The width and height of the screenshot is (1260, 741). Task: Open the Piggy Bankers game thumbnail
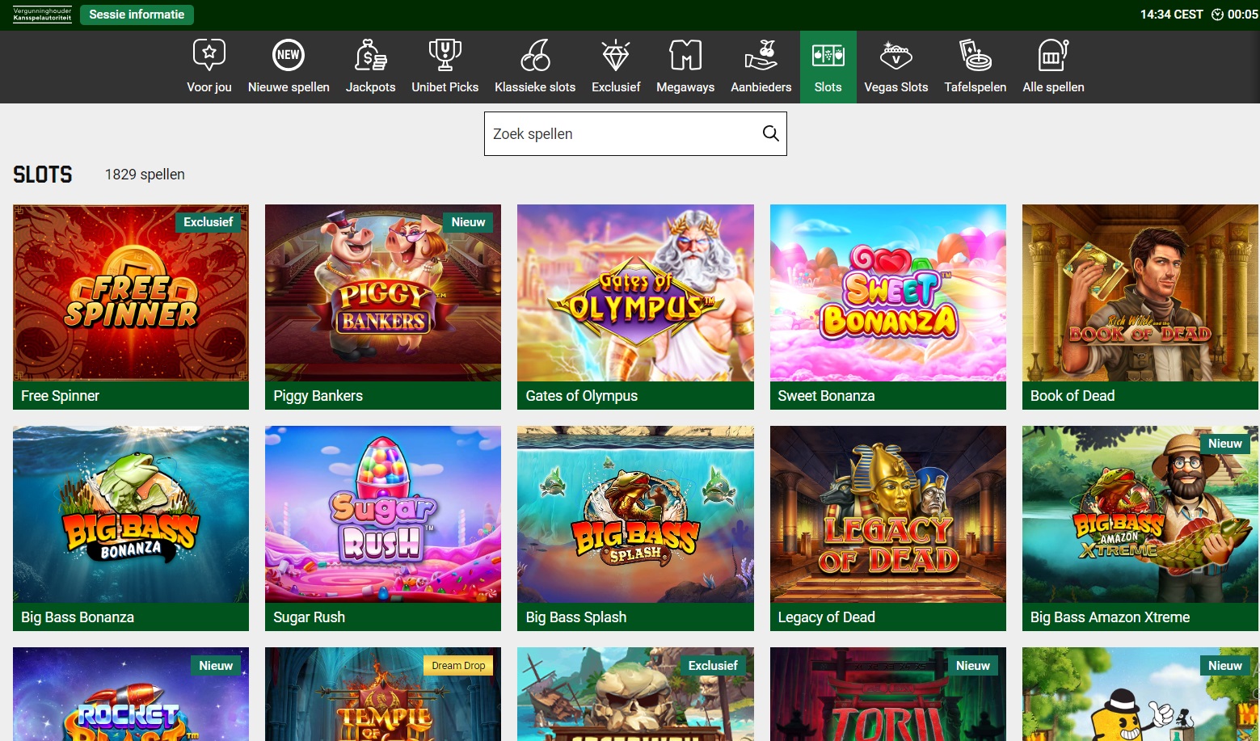(x=383, y=293)
